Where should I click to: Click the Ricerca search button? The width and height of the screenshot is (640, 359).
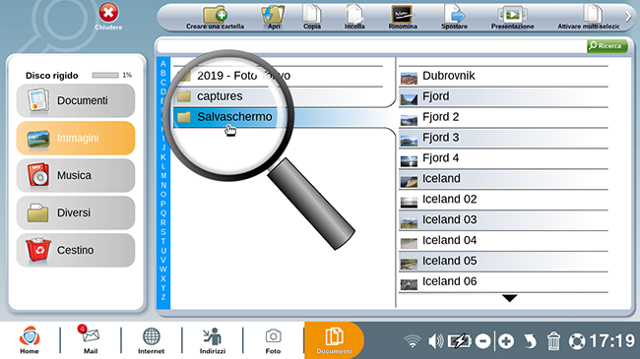pyautogui.click(x=607, y=45)
